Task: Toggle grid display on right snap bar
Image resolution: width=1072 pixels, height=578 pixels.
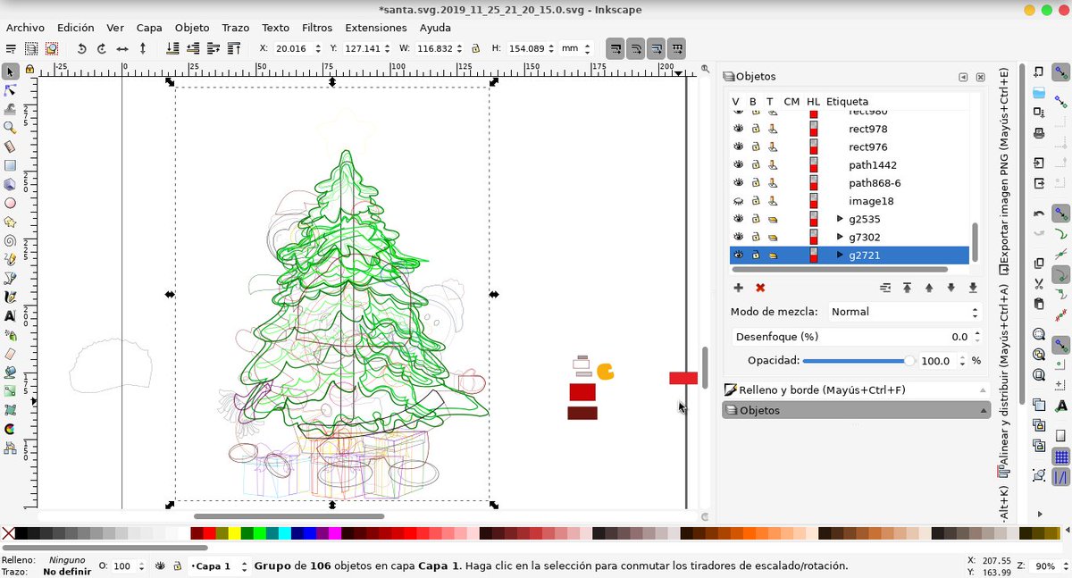Action: click(x=1061, y=457)
